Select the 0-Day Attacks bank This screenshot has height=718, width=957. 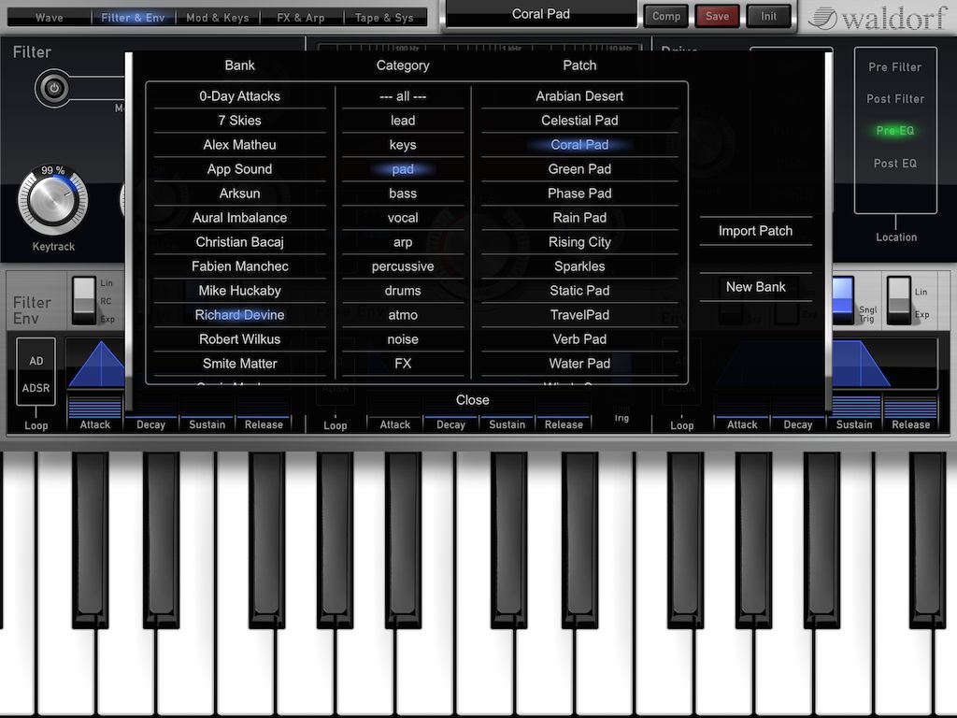(x=240, y=96)
